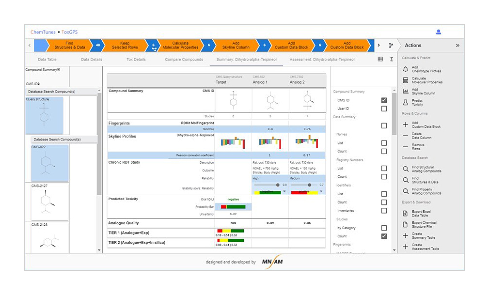Screen dimensions: 489x295
Task: Click Add Skyline Column chart icon
Action: pos(406,91)
